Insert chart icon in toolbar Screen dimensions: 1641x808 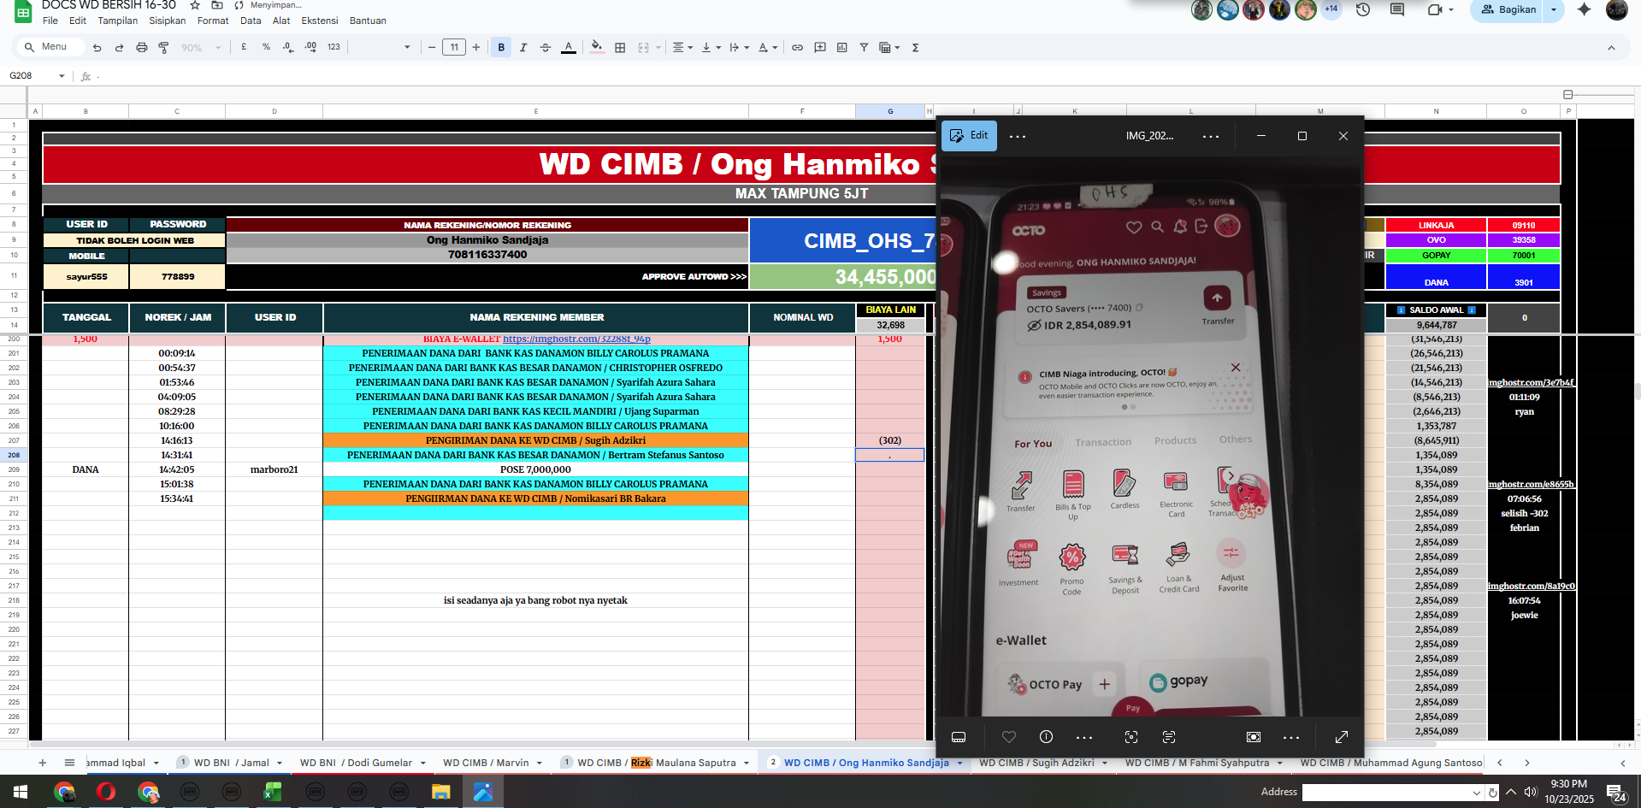[842, 48]
